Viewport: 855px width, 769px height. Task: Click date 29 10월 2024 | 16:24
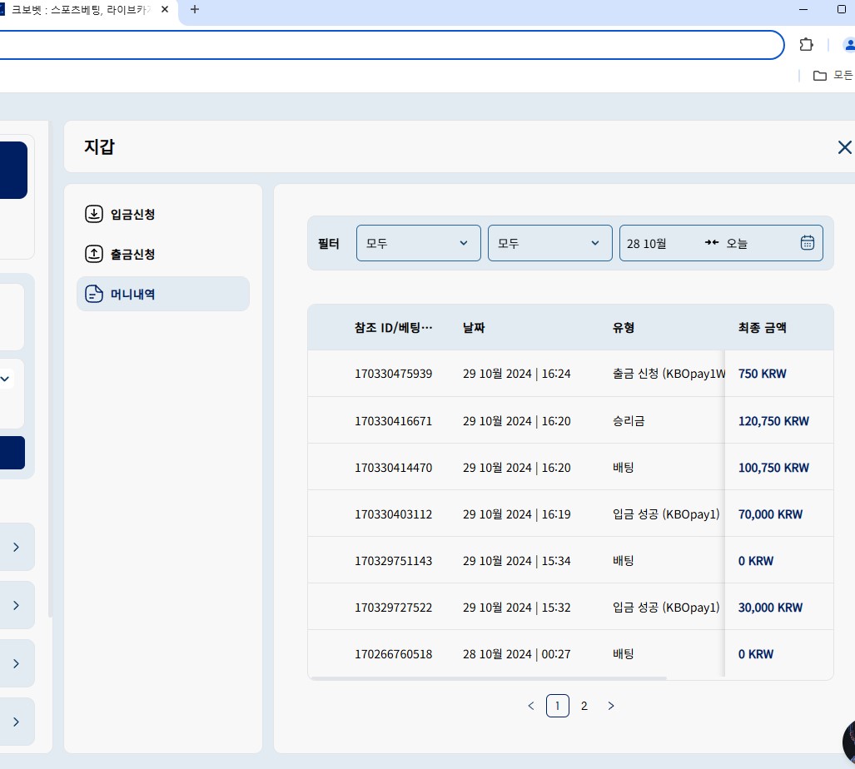click(516, 374)
